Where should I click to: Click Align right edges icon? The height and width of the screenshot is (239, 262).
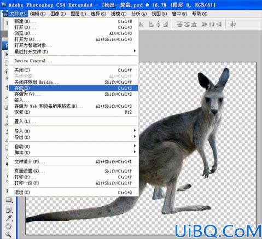click(165, 24)
